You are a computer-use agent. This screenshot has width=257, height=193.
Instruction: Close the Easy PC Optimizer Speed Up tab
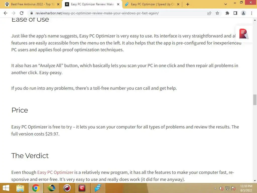[178, 5]
